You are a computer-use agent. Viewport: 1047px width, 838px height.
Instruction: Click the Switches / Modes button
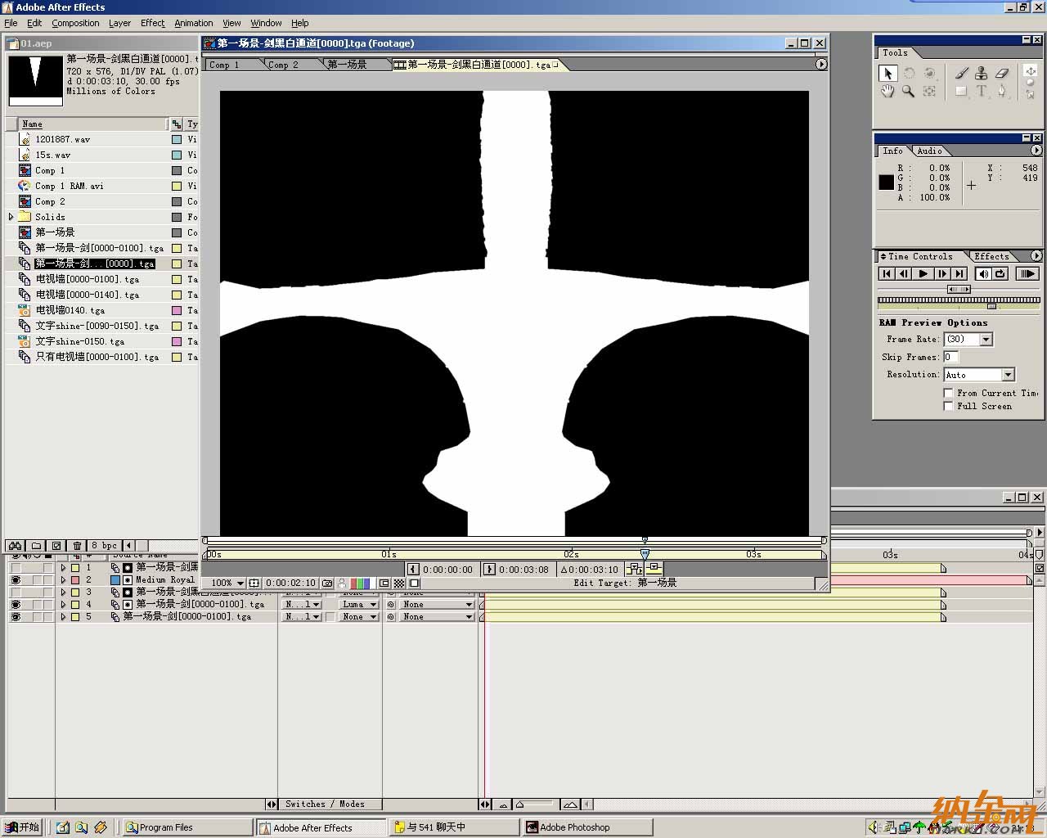(325, 804)
